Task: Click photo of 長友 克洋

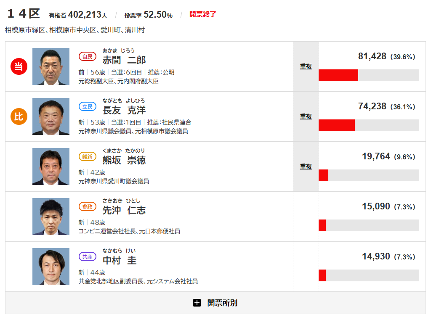Action: click(x=51, y=116)
